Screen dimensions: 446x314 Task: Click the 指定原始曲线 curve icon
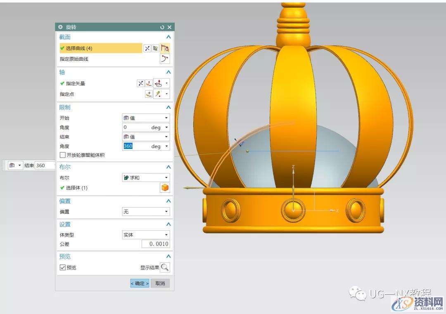[x=165, y=59]
